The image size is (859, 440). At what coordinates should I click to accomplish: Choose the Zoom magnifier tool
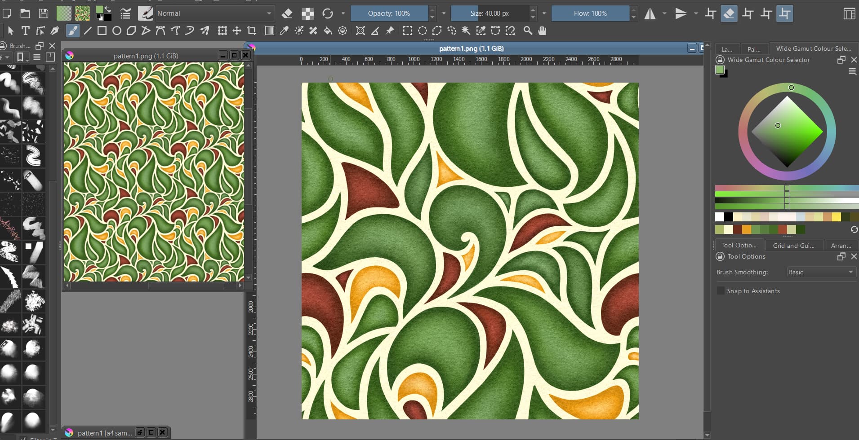[528, 31]
